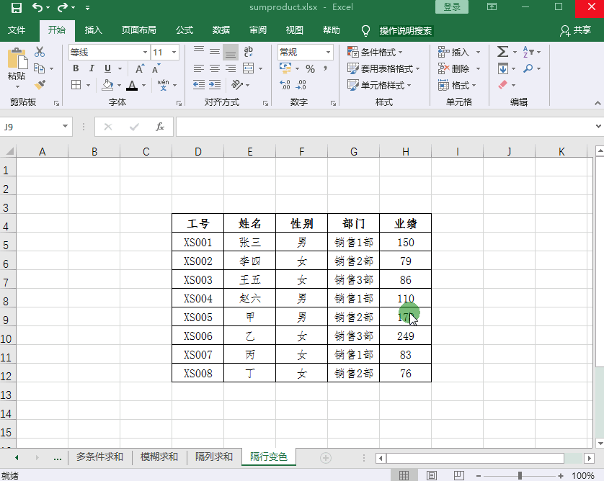
Task: Increase indent icon
Action: pos(215,85)
